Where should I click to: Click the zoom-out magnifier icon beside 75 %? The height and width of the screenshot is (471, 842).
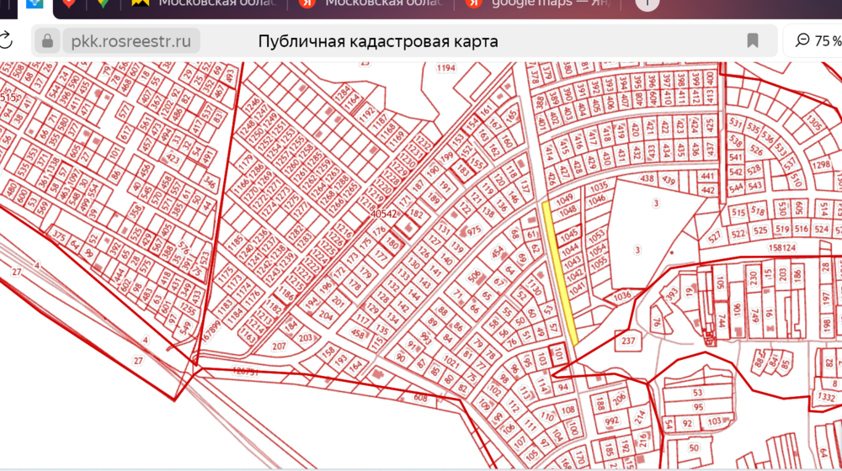[802, 40]
